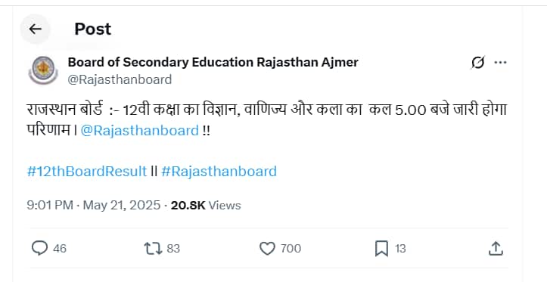Share the post via the upload arrow icon
Viewport: 547px width, 282px height.
click(x=496, y=249)
